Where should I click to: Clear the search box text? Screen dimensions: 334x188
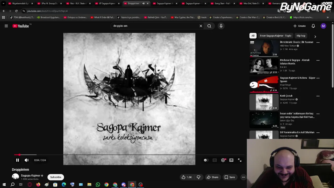point(201,26)
